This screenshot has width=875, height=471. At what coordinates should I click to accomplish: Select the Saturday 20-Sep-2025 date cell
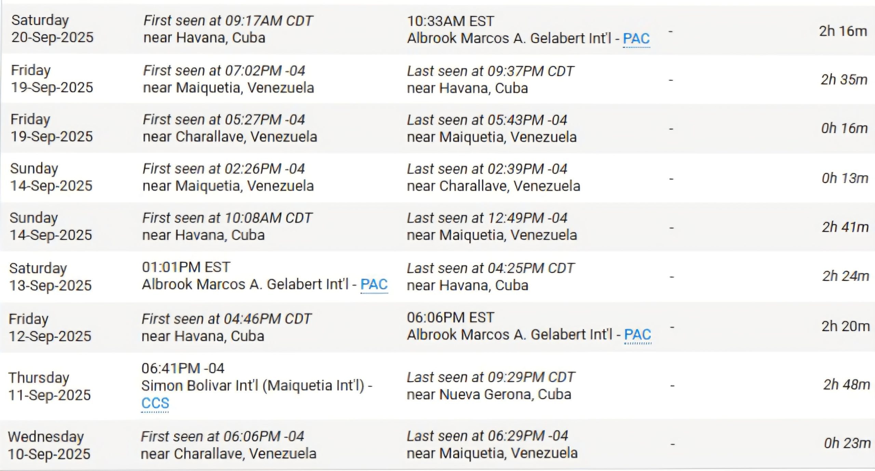pos(52,29)
